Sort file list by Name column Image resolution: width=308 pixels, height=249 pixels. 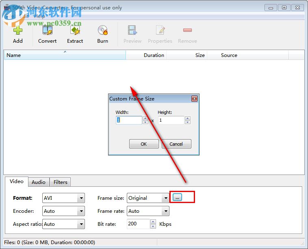pyautogui.click(x=65, y=55)
